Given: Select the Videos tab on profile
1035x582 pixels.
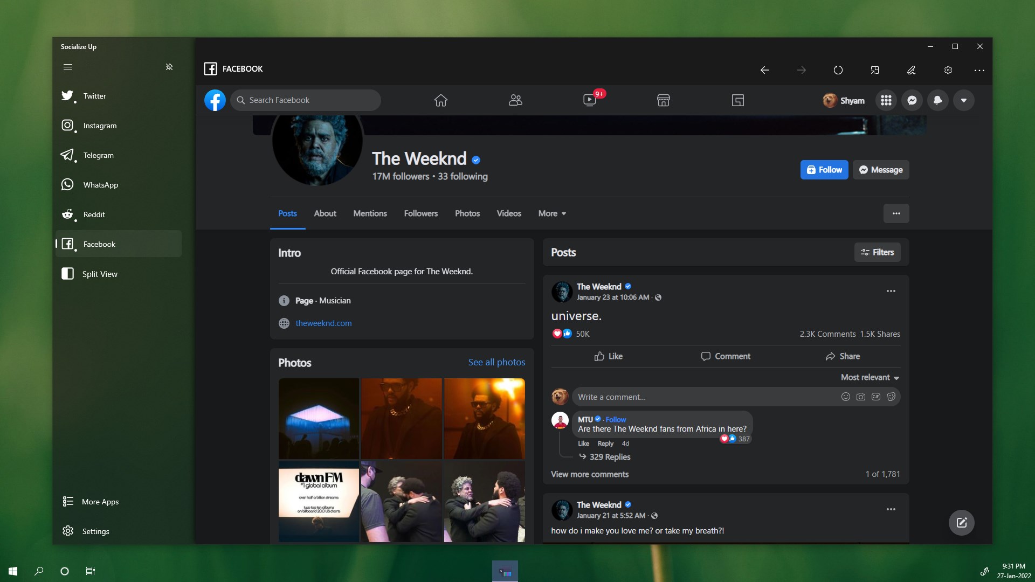Looking at the screenshot, I should pos(508,213).
